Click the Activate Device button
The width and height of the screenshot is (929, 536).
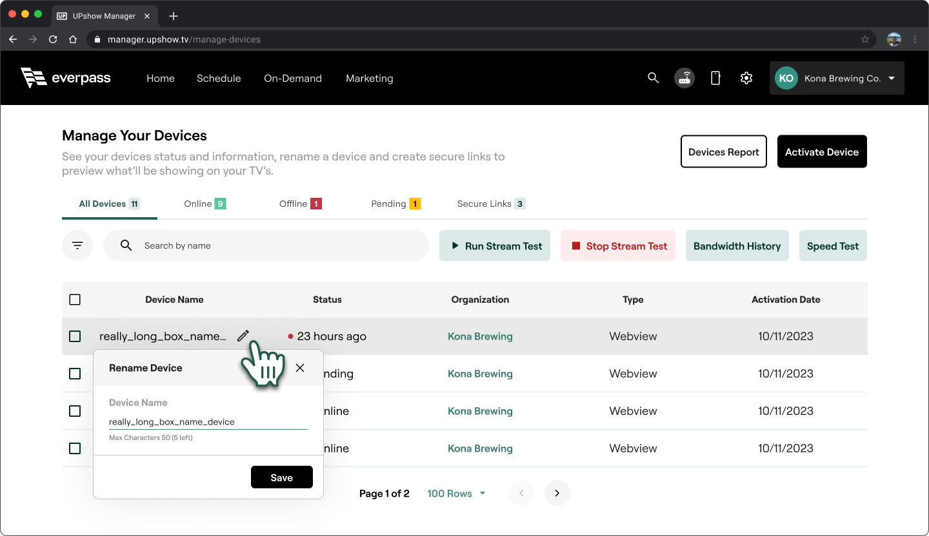click(822, 151)
